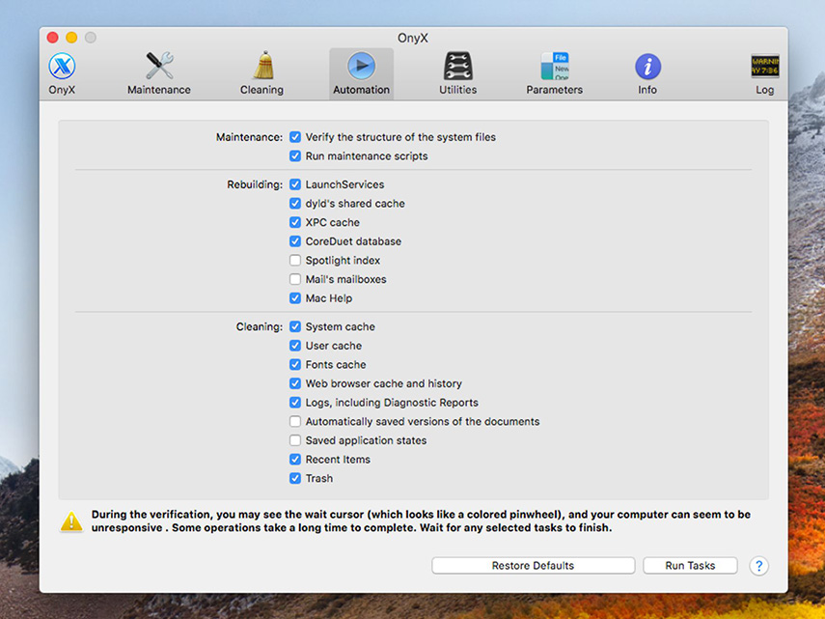Enable Spotlight index rebuilding
Image resolution: width=825 pixels, height=619 pixels.
point(295,261)
